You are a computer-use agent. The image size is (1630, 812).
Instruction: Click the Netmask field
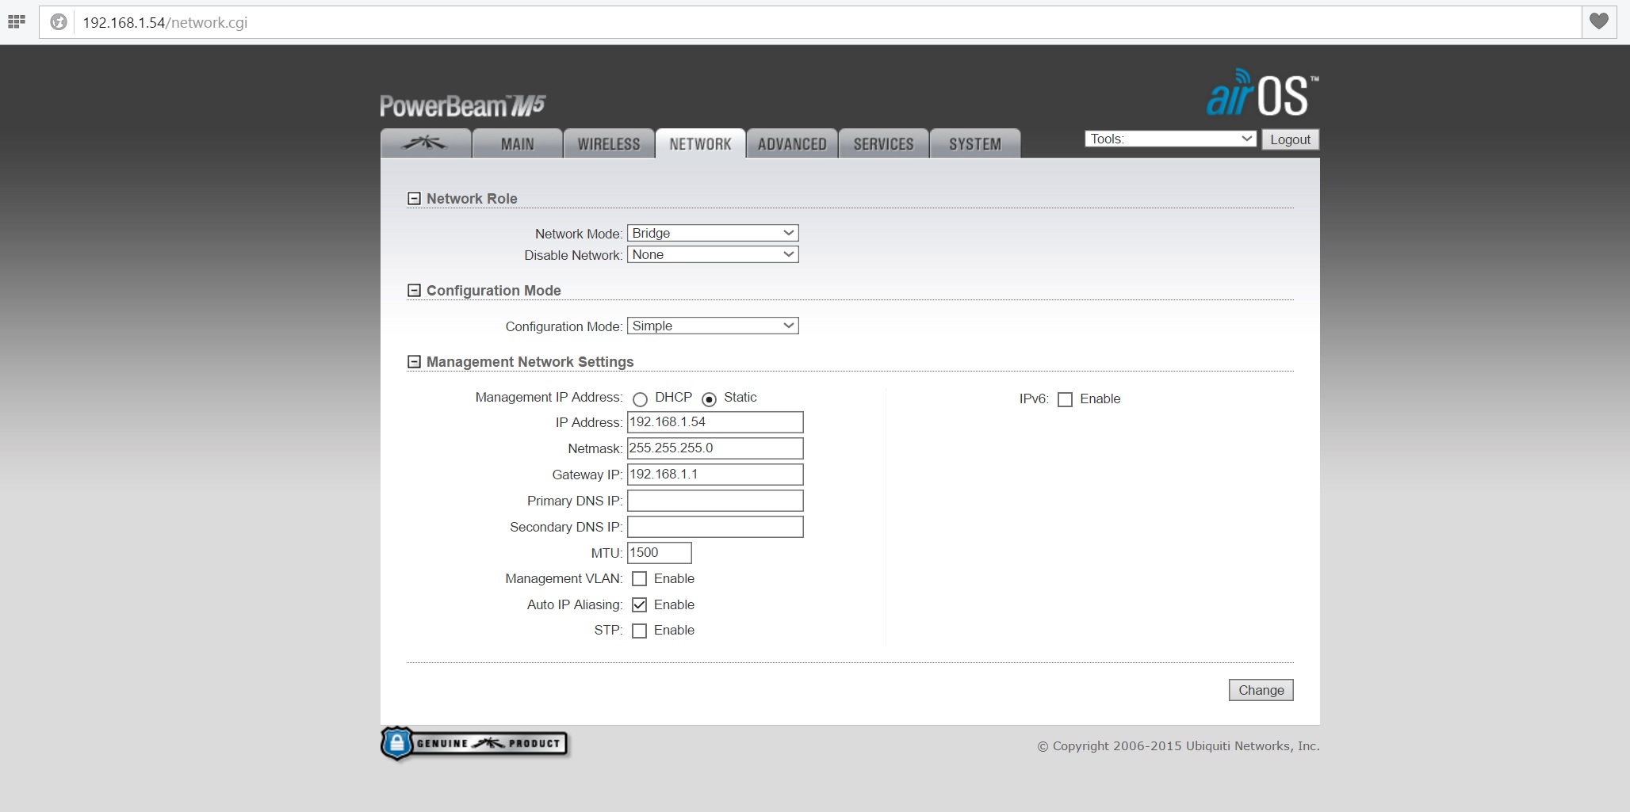click(715, 448)
